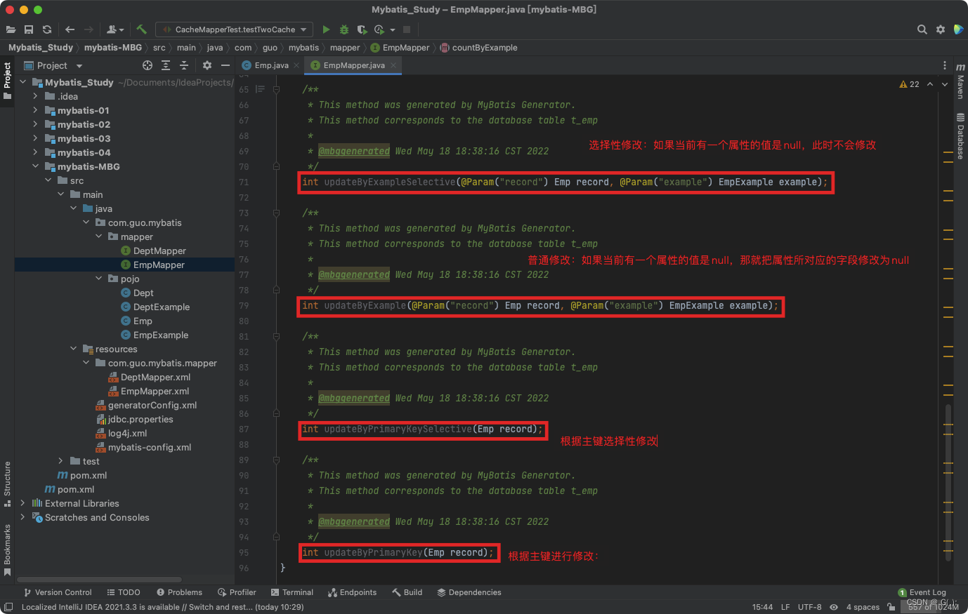Toggle reader mode eye icon in status bar
The image size is (968, 614).
coord(834,607)
